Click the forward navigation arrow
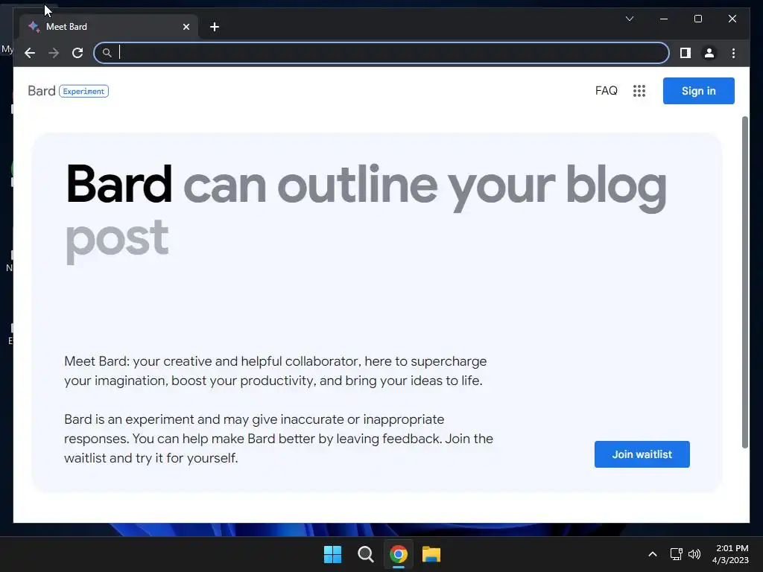 [x=54, y=53]
